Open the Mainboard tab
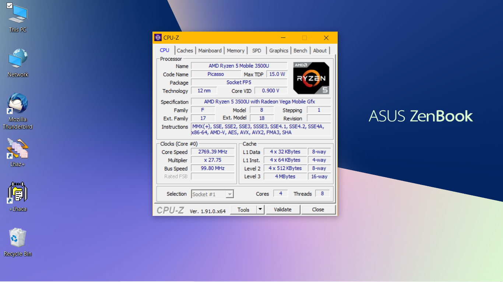 (210, 51)
